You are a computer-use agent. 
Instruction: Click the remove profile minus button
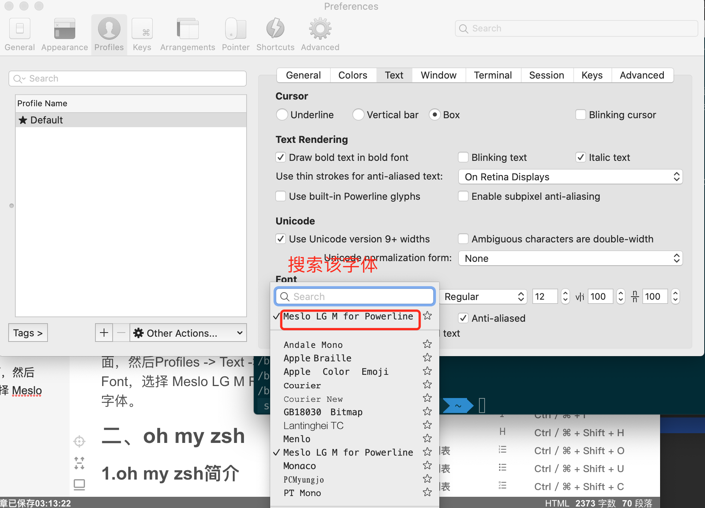121,333
